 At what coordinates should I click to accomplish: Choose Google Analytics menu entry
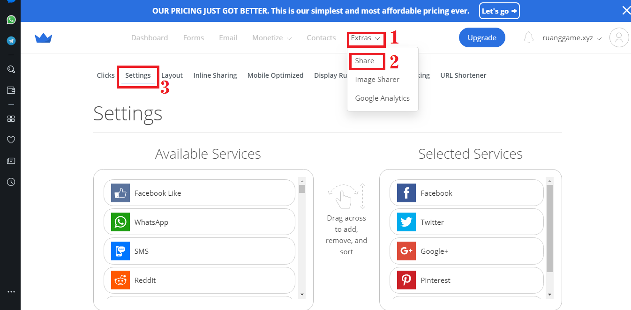click(382, 98)
